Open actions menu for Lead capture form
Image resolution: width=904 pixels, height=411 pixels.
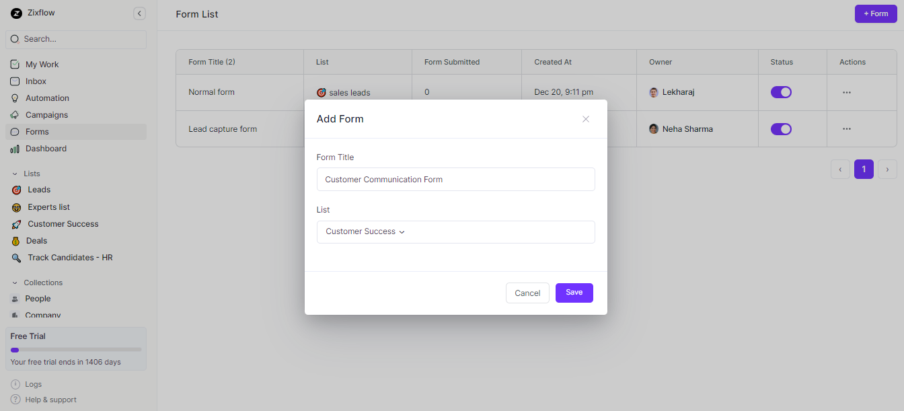point(846,128)
